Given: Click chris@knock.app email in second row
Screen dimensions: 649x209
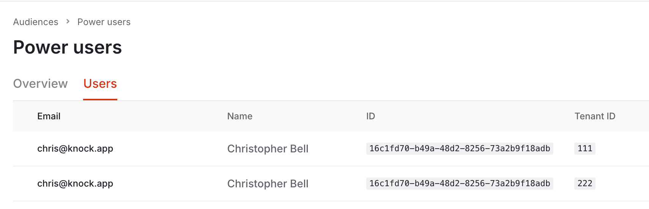Looking at the screenshot, I should 75,184.
